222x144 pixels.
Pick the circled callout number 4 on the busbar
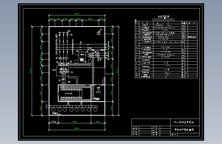point(81,42)
